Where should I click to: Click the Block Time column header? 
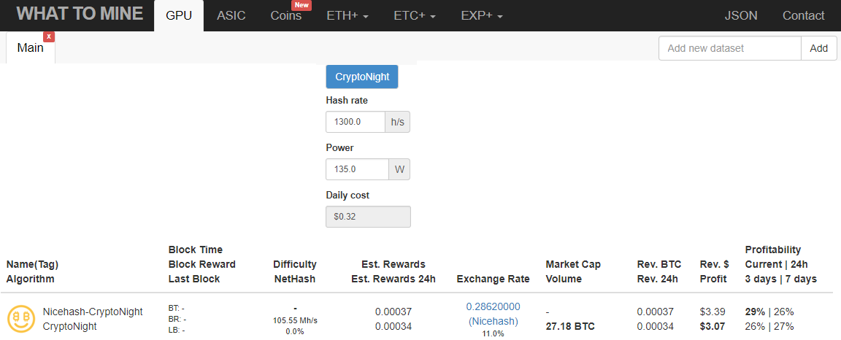195,250
